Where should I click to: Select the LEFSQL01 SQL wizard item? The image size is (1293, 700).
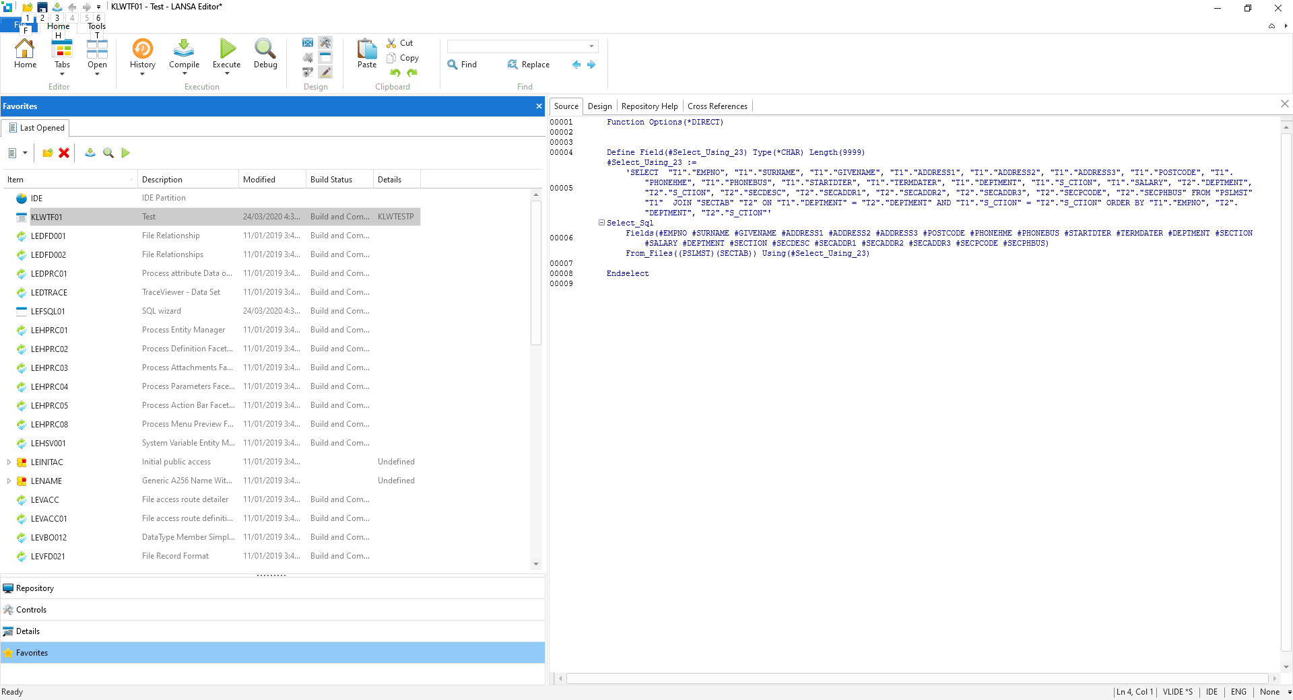point(48,312)
